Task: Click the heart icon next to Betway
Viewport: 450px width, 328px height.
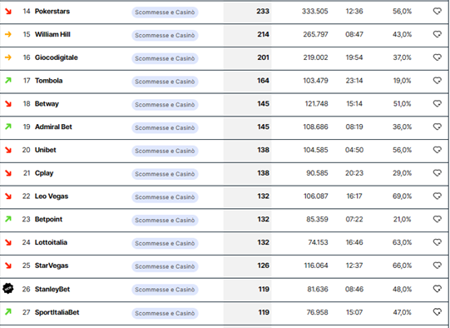Action: [x=437, y=103]
